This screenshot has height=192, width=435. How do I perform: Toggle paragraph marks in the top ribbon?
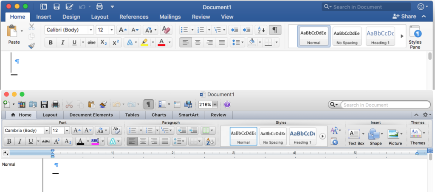(275, 30)
